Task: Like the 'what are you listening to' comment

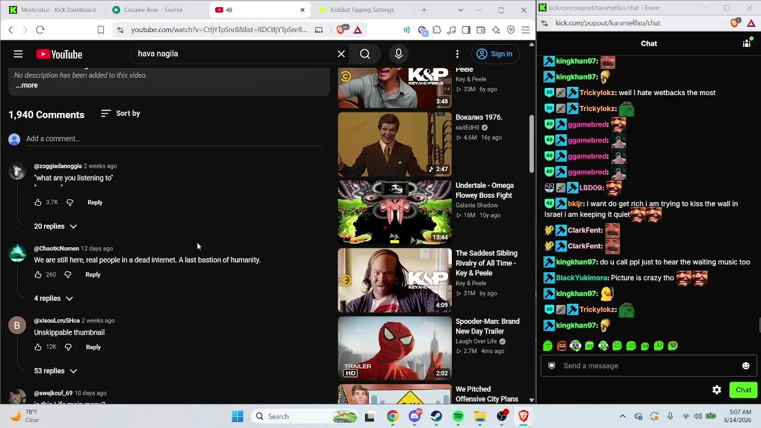Action: click(x=38, y=203)
